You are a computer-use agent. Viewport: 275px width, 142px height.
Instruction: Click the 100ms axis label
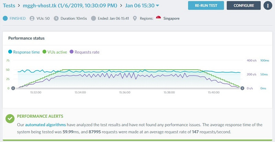265,61
